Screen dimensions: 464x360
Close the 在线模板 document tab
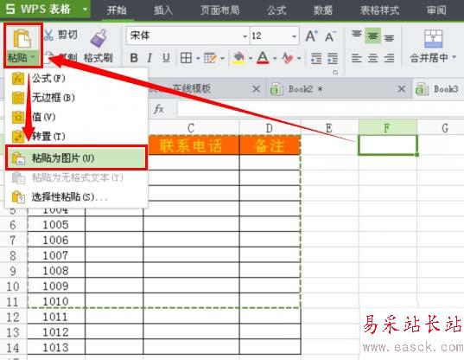point(257,89)
